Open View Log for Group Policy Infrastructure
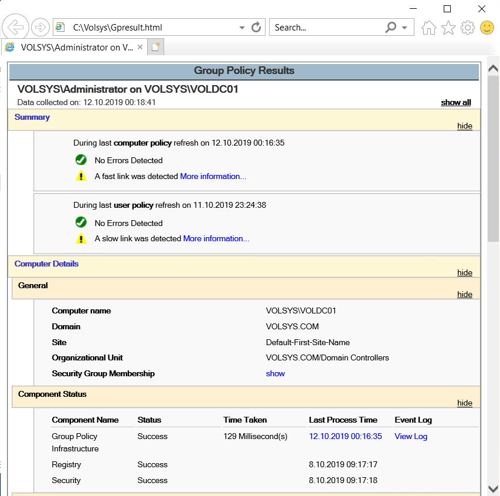The width and height of the screenshot is (500, 496). click(x=411, y=436)
